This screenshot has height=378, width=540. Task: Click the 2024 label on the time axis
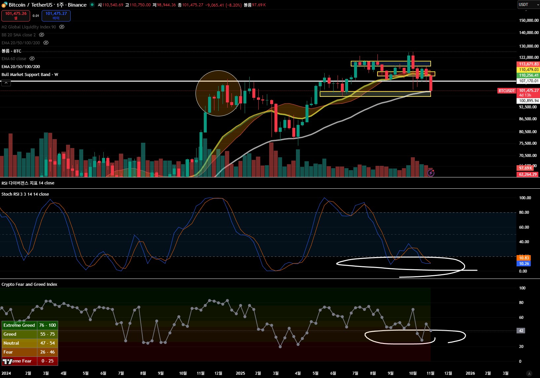[6, 373]
